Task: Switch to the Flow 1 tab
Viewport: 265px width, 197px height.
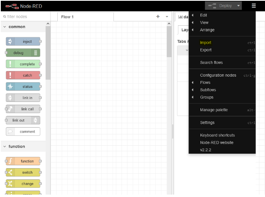Action: pos(85,17)
